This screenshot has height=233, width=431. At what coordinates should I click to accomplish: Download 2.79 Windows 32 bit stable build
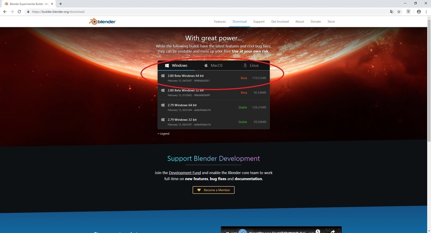[x=213, y=122]
